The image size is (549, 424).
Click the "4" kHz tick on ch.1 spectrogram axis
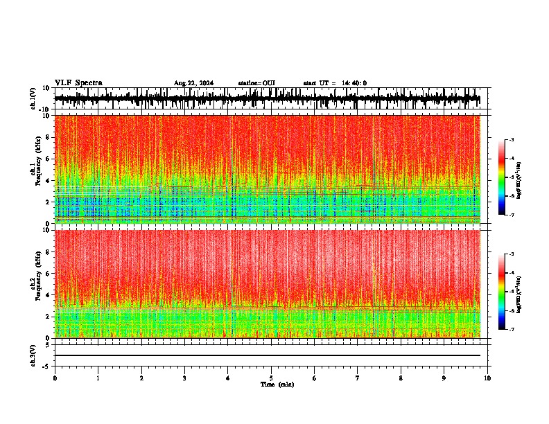tap(48, 181)
